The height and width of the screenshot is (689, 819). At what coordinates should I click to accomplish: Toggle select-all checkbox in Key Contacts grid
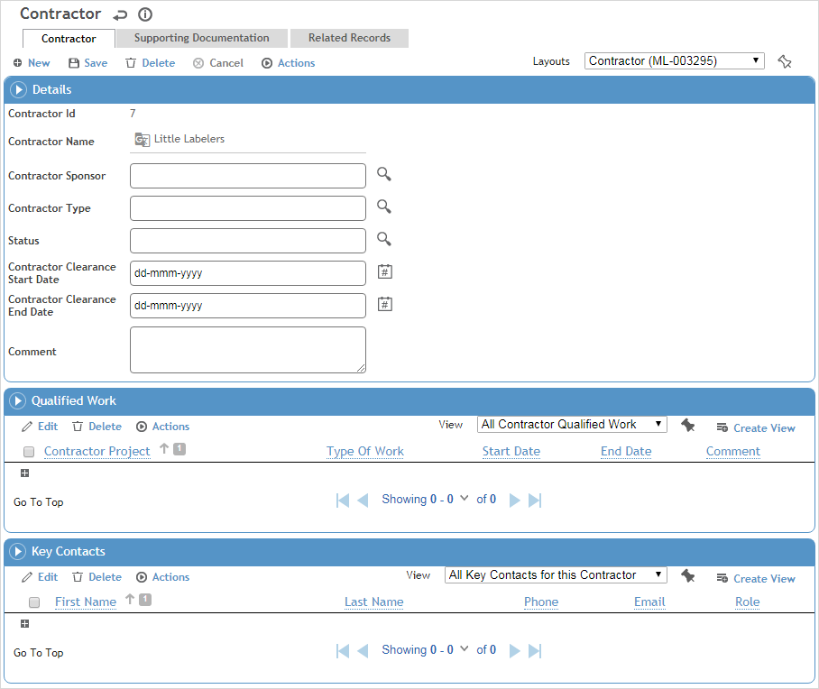34,602
